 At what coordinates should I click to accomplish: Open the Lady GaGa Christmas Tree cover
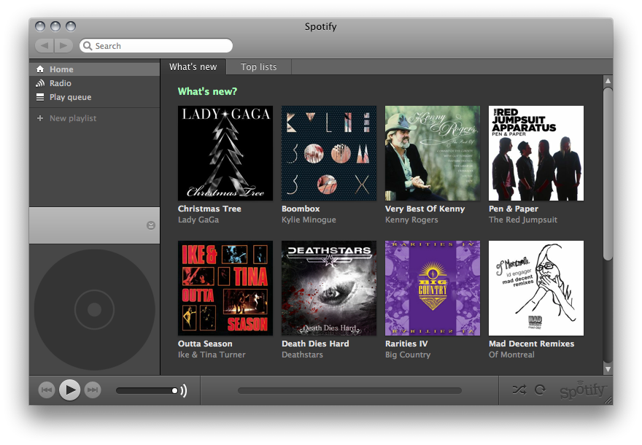(x=225, y=153)
